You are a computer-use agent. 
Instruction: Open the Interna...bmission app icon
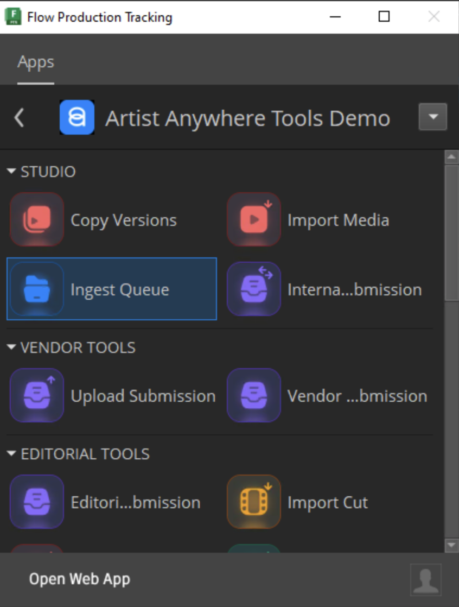click(254, 289)
